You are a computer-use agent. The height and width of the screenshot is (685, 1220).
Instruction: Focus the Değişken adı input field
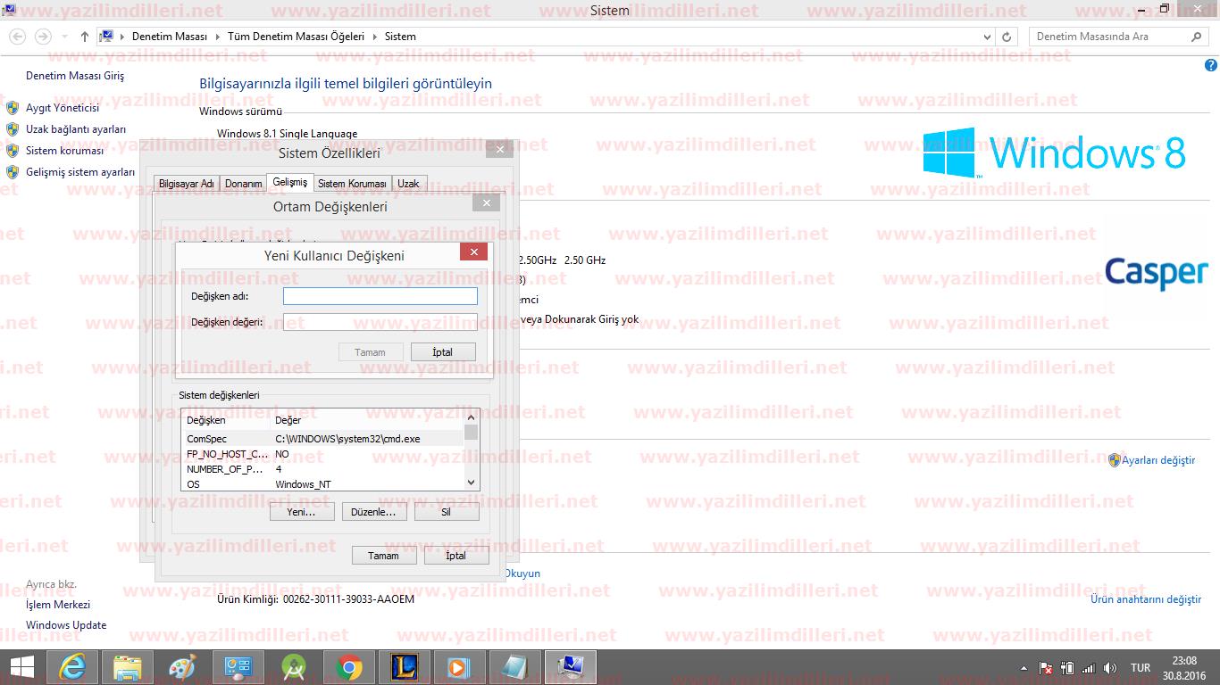coord(380,296)
